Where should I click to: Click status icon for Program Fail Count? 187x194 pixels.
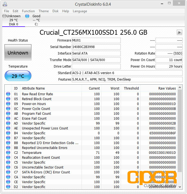[8, 113]
